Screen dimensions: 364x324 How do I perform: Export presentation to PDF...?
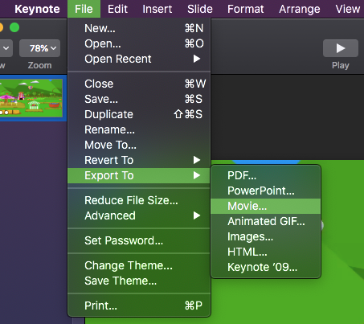266,175
